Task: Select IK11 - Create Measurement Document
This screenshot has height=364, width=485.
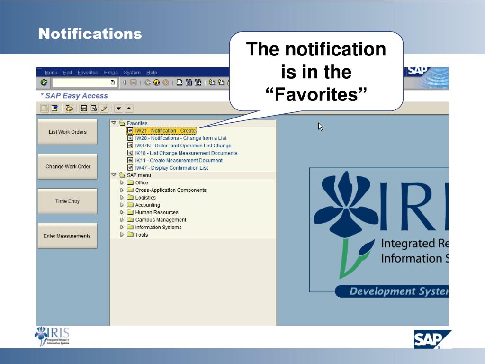Action: 179,160
